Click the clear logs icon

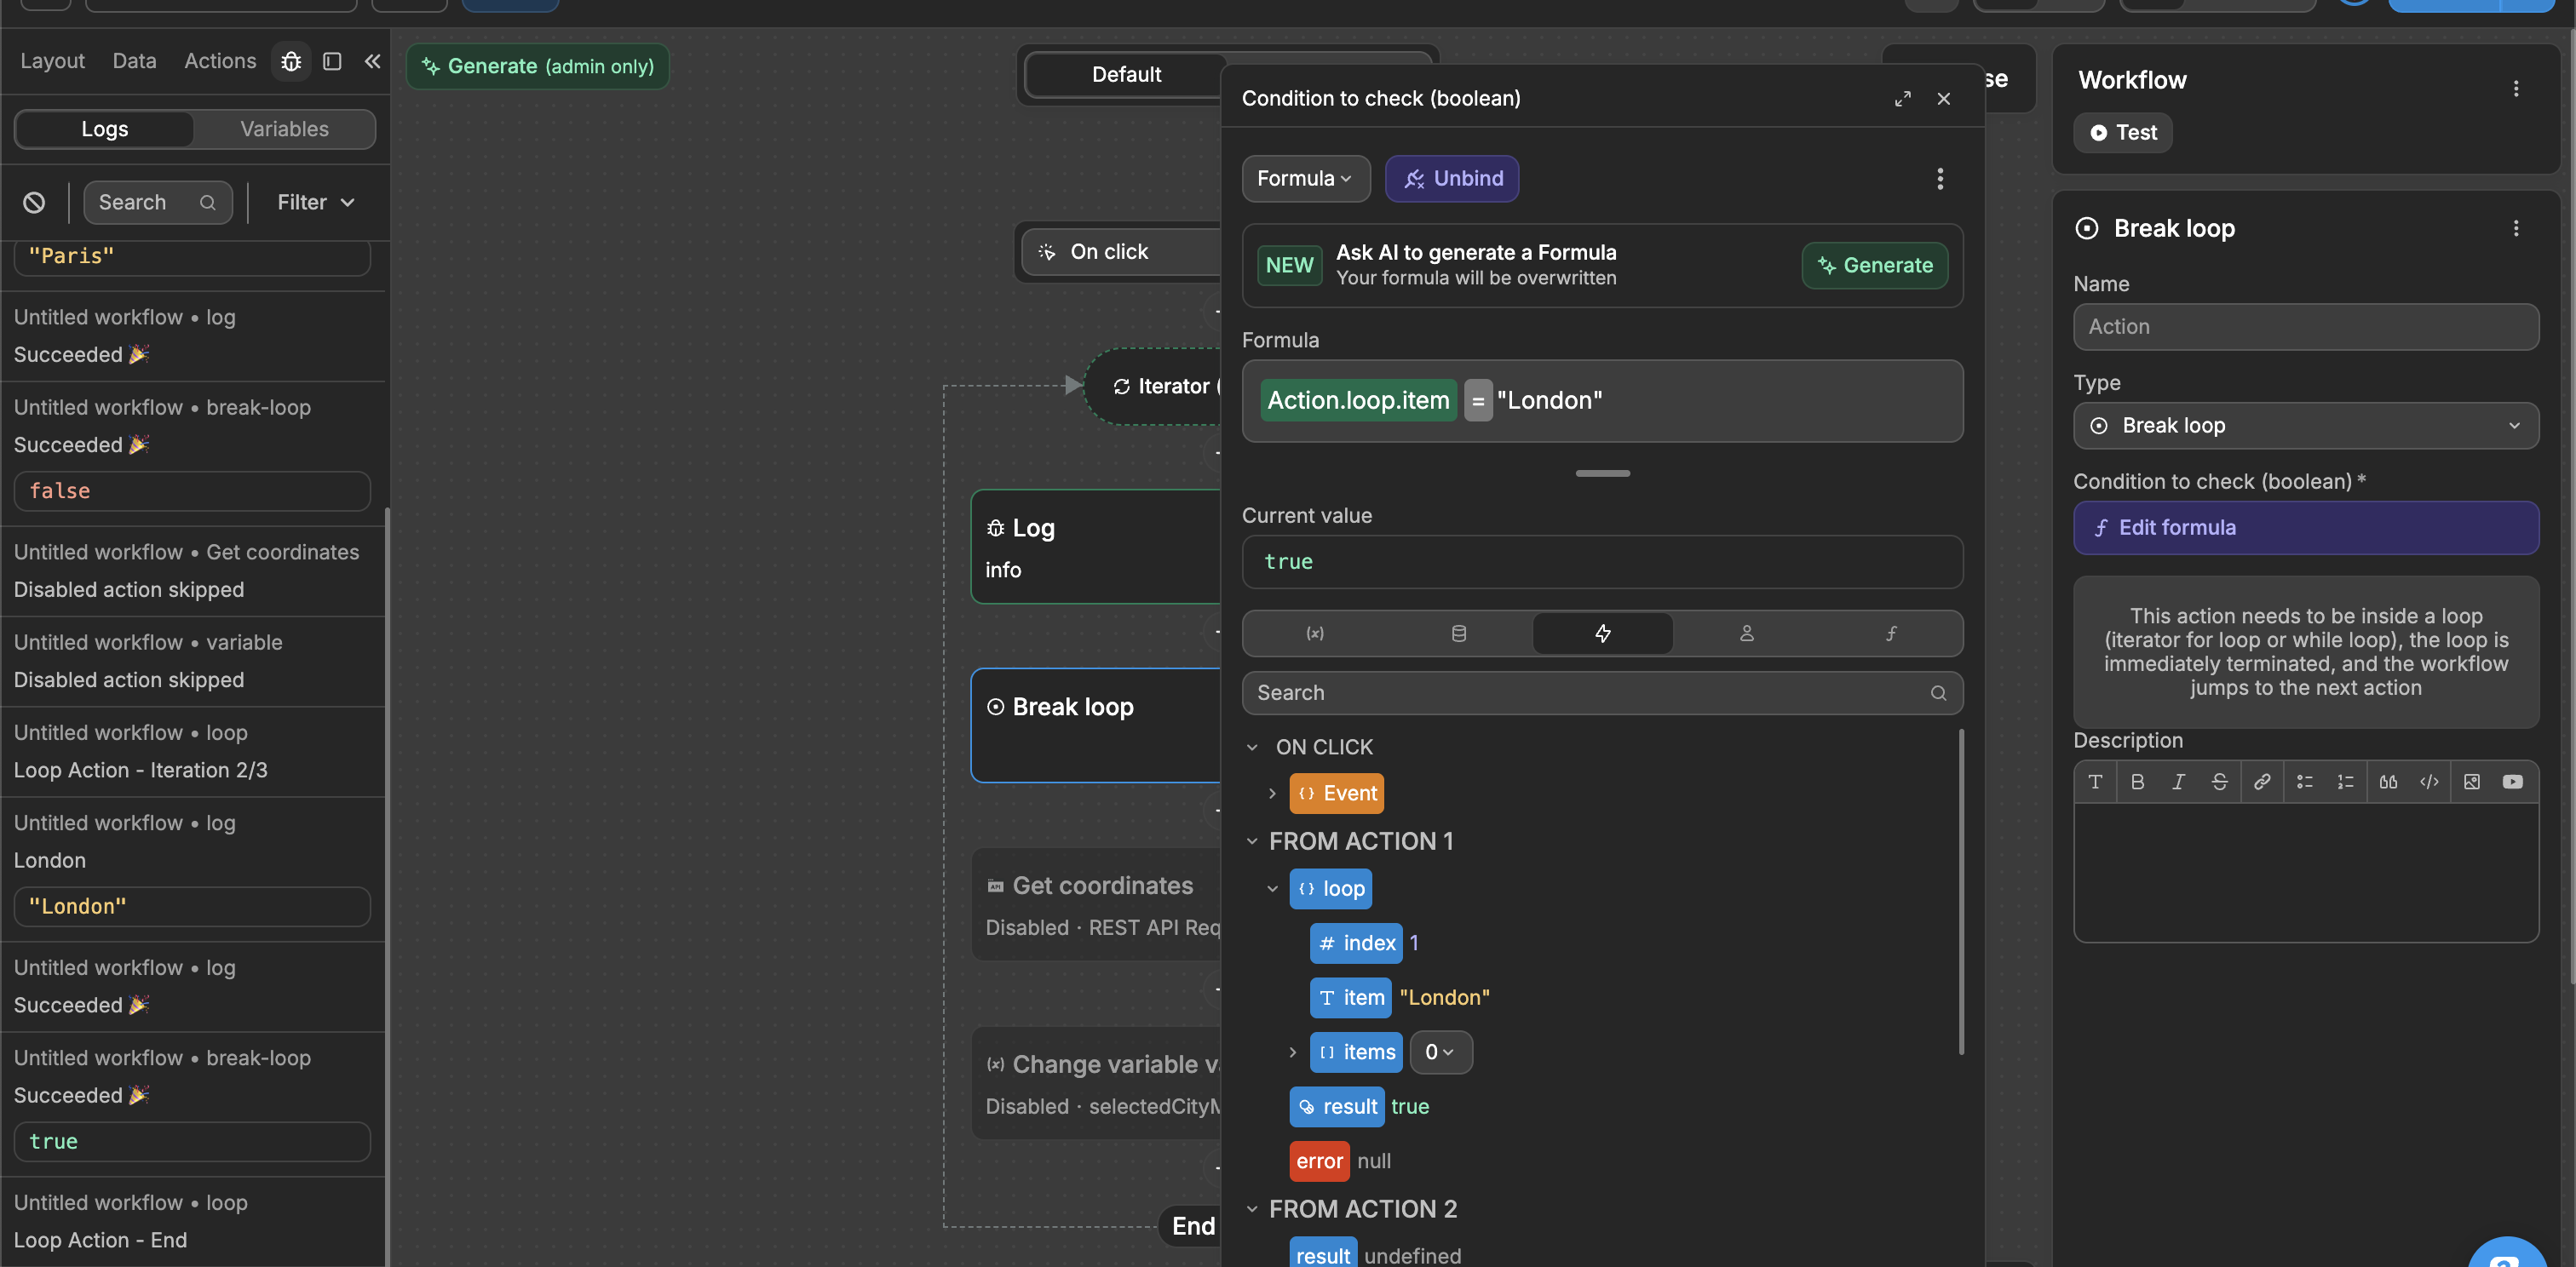[x=34, y=203]
